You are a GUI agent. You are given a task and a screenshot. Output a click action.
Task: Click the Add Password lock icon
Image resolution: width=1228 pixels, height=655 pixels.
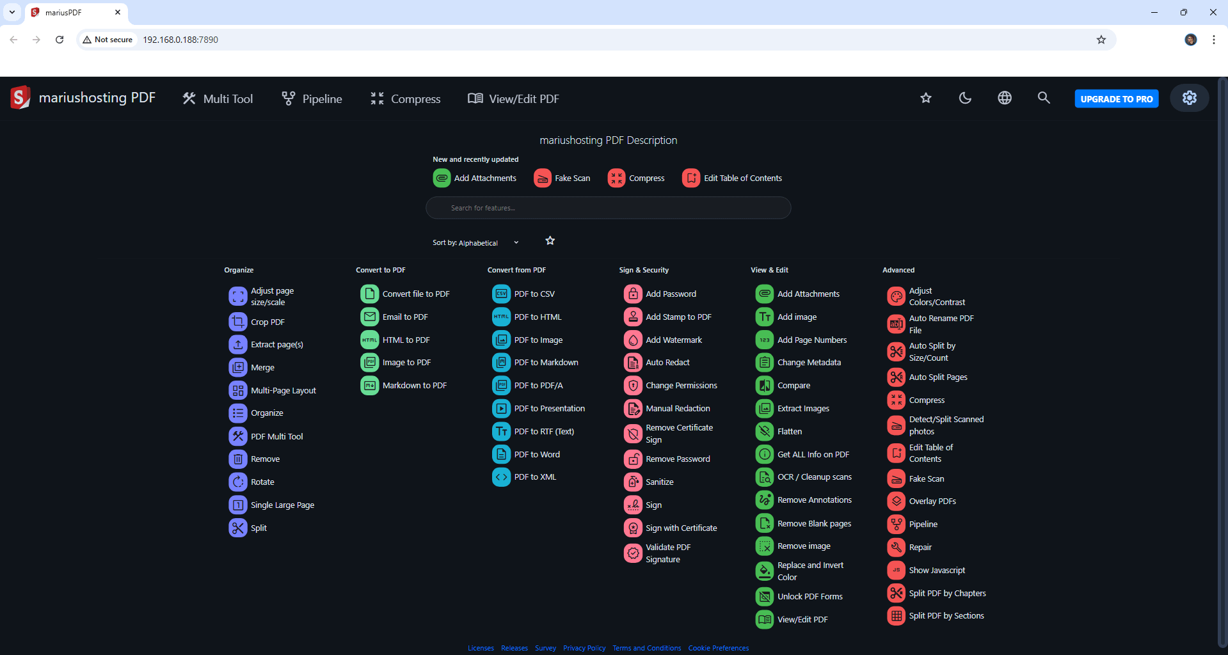pyautogui.click(x=633, y=294)
